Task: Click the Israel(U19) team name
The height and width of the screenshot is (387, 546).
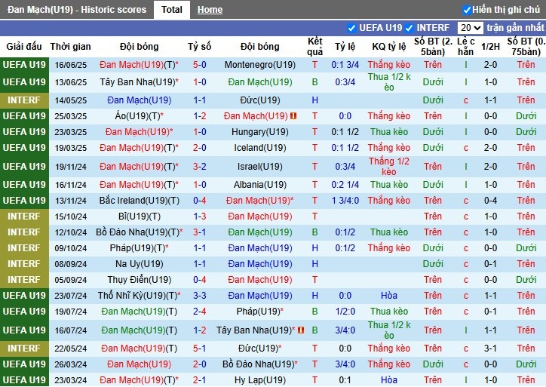Action: [259, 167]
